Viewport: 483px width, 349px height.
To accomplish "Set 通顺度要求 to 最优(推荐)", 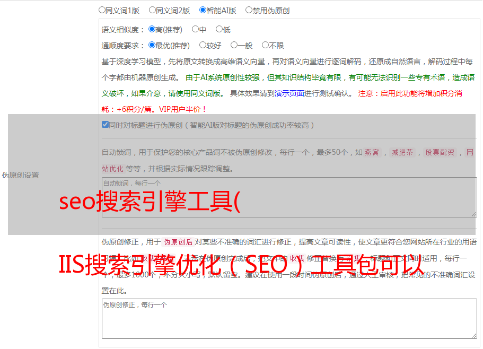I will coord(152,45).
